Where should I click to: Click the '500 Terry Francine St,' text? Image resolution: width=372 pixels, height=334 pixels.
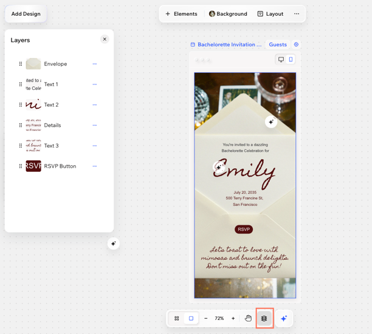tap(244, 198)
